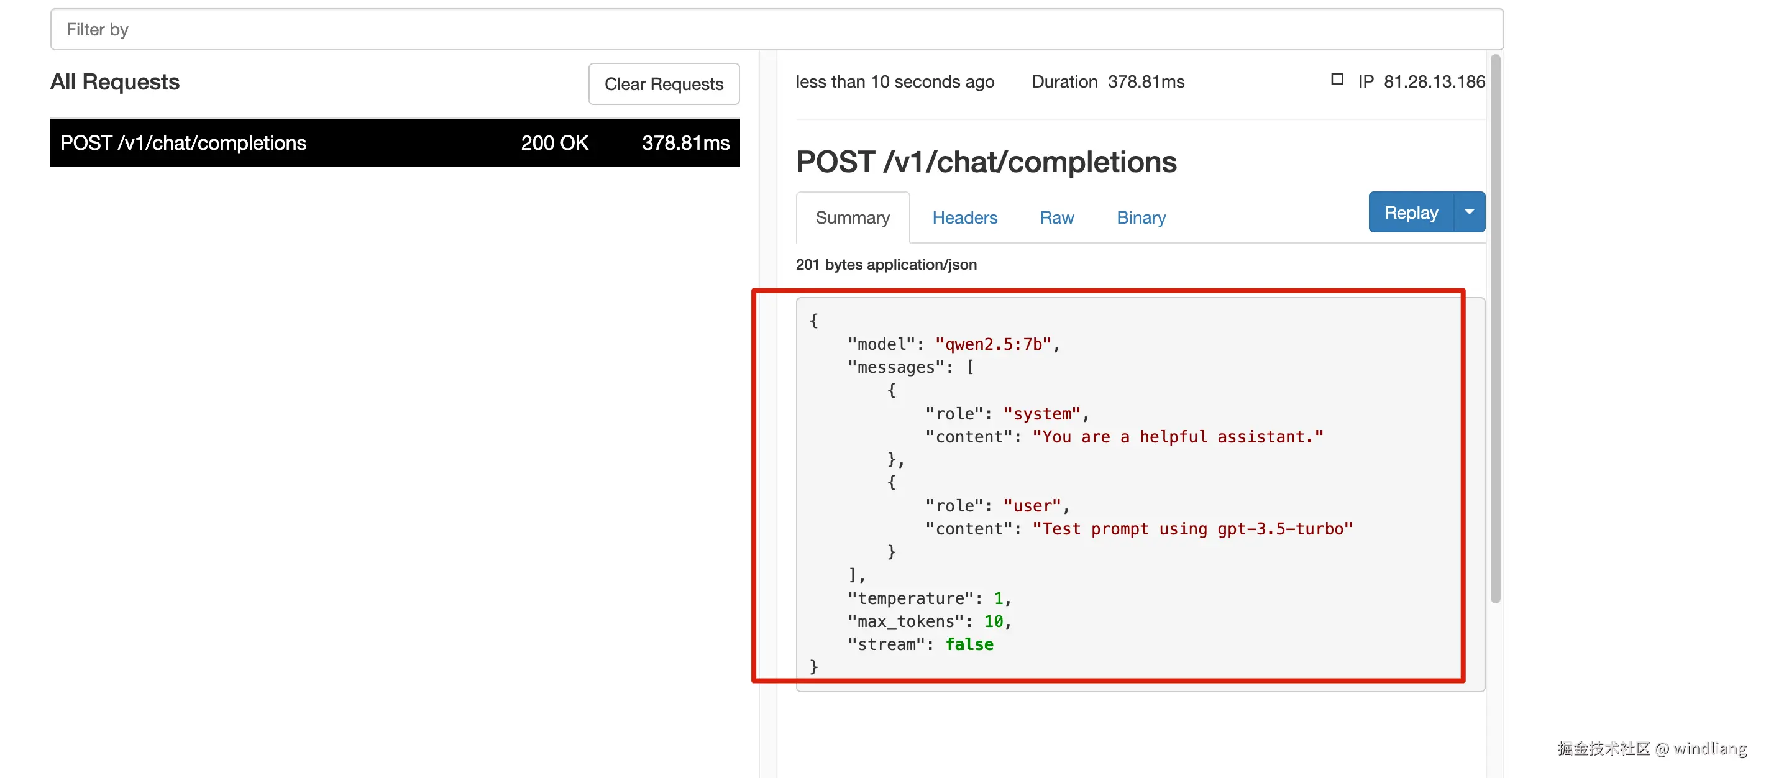
Task: Clear all captured requests
Action: tap(664, 84)
